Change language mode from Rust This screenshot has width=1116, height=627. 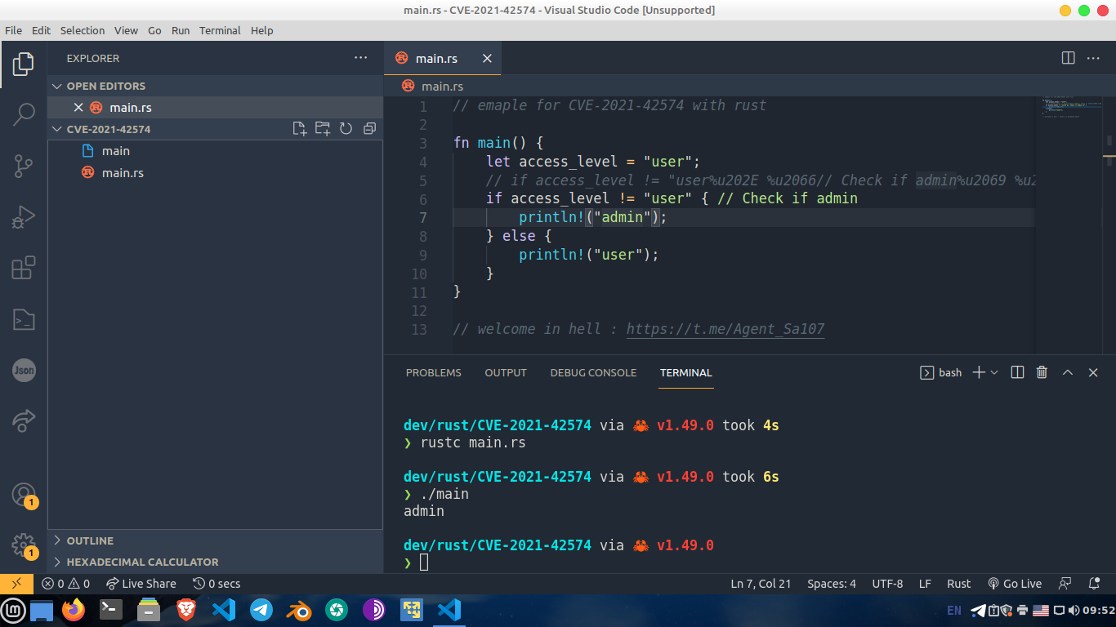[x=958, y=584]
